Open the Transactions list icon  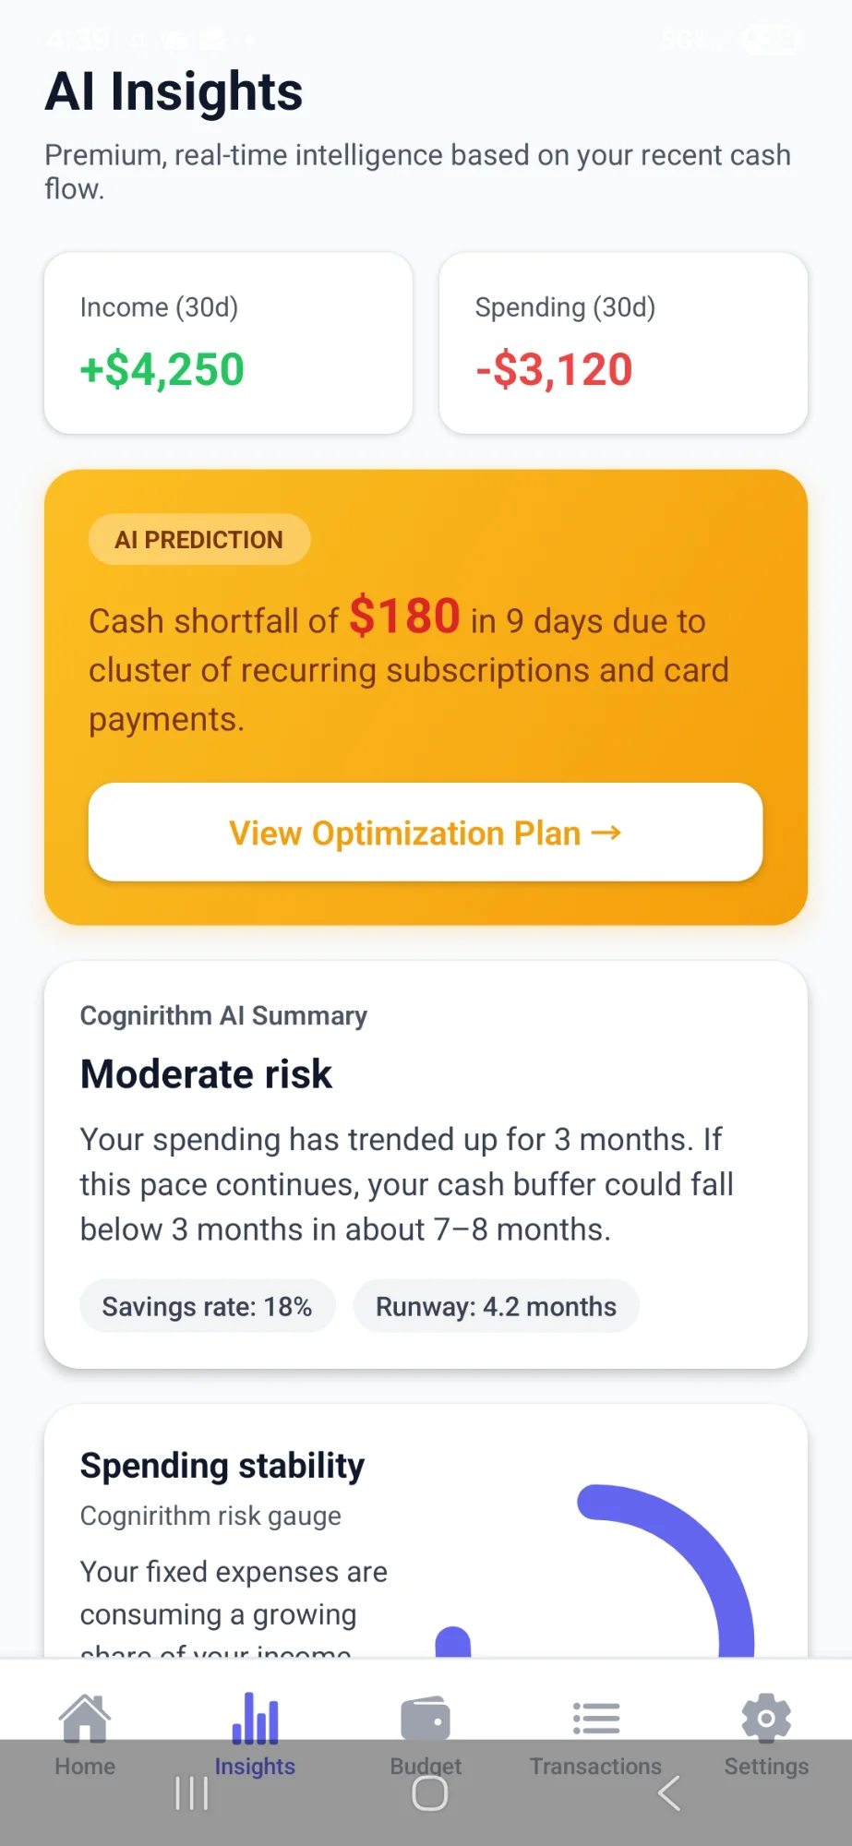point(595,1714)
